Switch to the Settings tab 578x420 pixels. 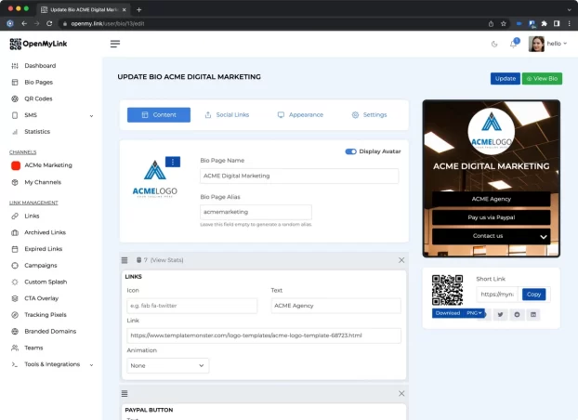[369, 115]
